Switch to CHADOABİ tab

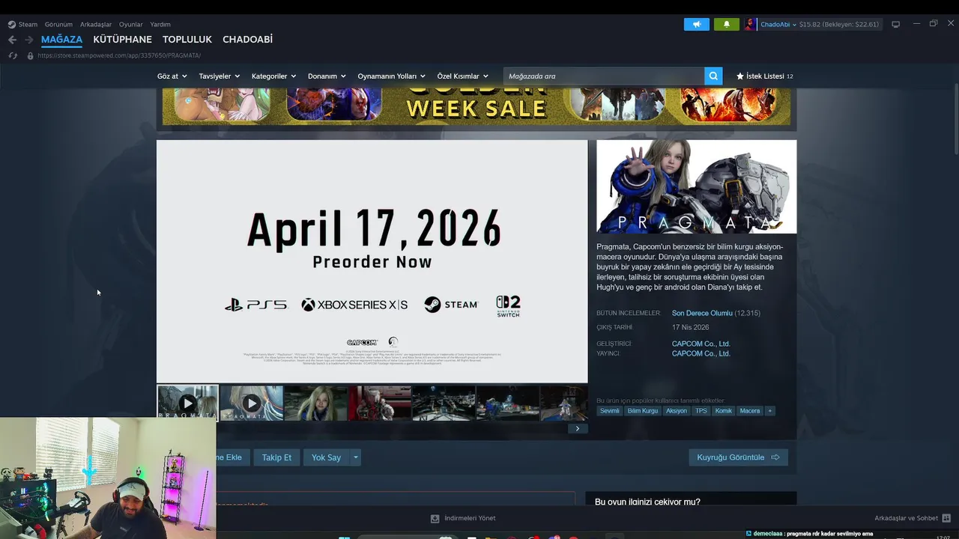tap(247, 39)
